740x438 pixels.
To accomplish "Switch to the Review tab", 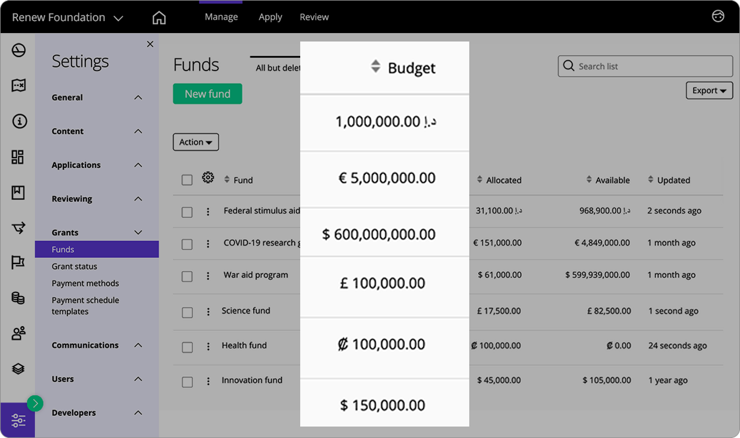I will 314,16.
